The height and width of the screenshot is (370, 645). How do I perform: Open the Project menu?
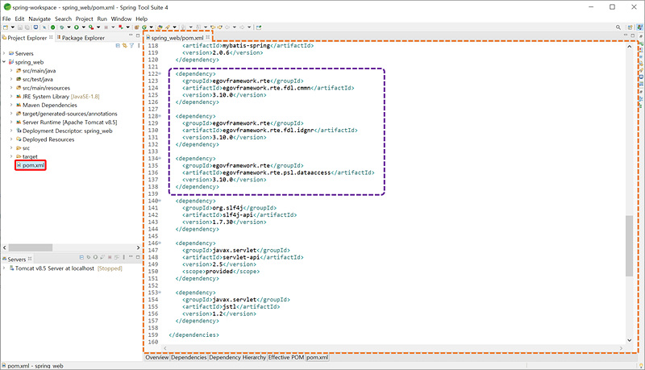click(85, 19)
